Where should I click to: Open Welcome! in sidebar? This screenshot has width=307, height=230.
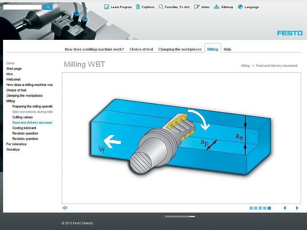(13, 79)
